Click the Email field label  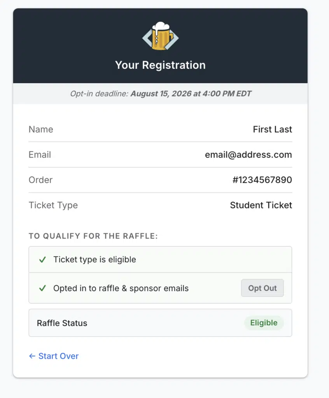coord(40,155)
